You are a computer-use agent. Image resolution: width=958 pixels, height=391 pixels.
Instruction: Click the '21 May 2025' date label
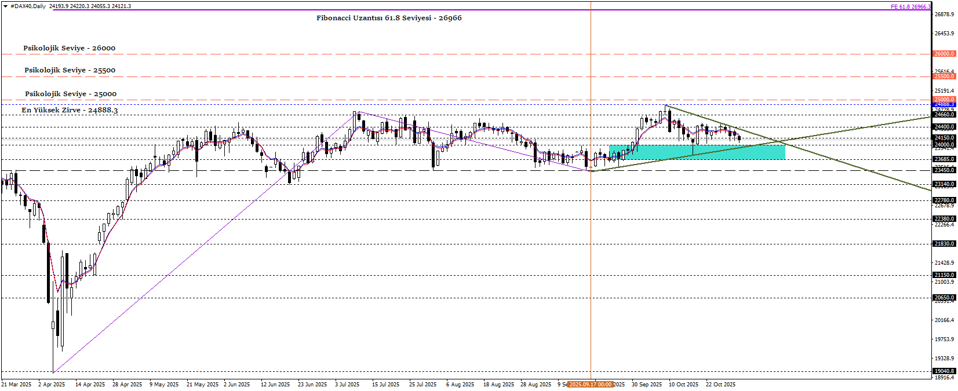tap(203, 385)
